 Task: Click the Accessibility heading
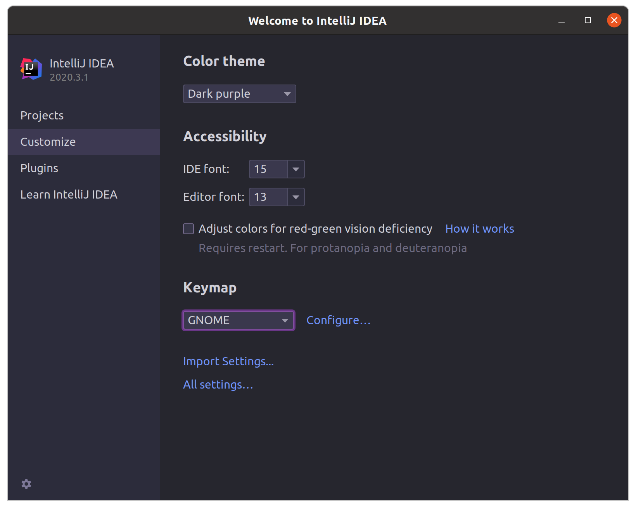(x=225, y=137)
